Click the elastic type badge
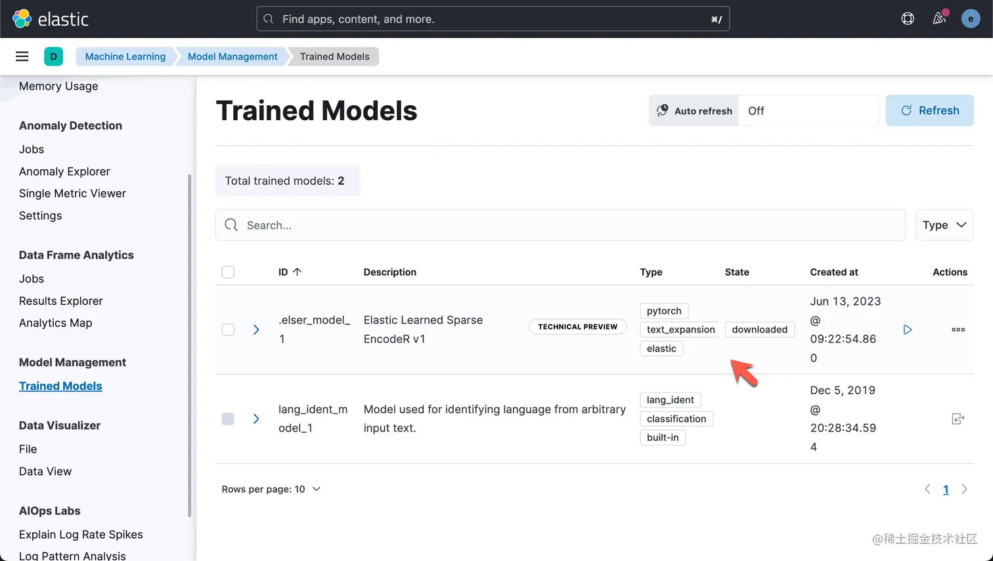The width and height of the screenshot is (993, 561). coord(661,348)
